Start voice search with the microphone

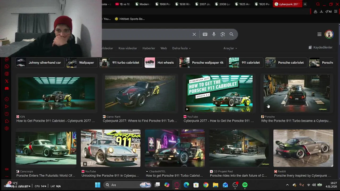(214, 34)
